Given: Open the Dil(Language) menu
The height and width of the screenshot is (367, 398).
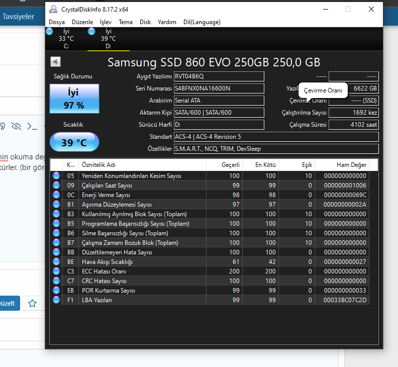Looking at the screenshot, I should pos(202,22).
